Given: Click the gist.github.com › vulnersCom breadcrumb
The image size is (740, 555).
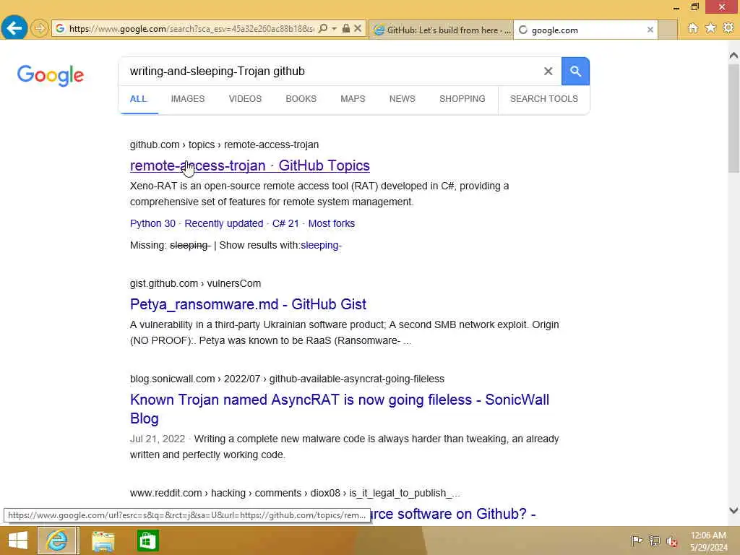Looking at the screenshot, I should pyautogui.click(x=195, y=283).
